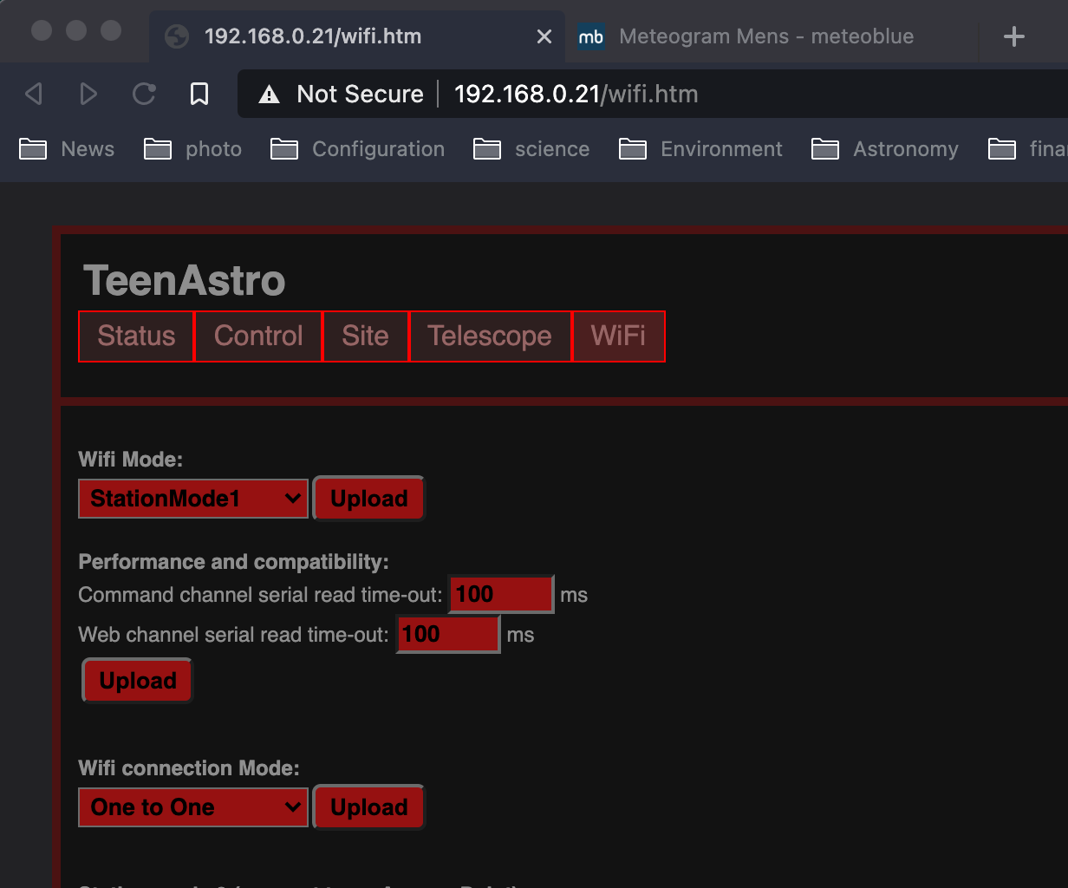Open a new browser tab
Viewport: 1068px width, 888px height.
point(1014,36)
